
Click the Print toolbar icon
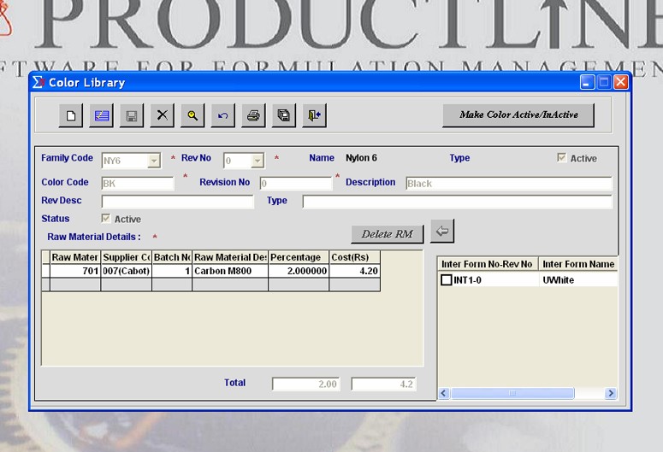(253, 115)
